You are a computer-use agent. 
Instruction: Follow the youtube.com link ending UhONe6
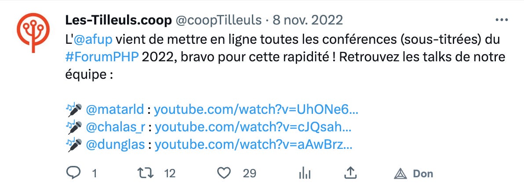click(x=256, y=109)
